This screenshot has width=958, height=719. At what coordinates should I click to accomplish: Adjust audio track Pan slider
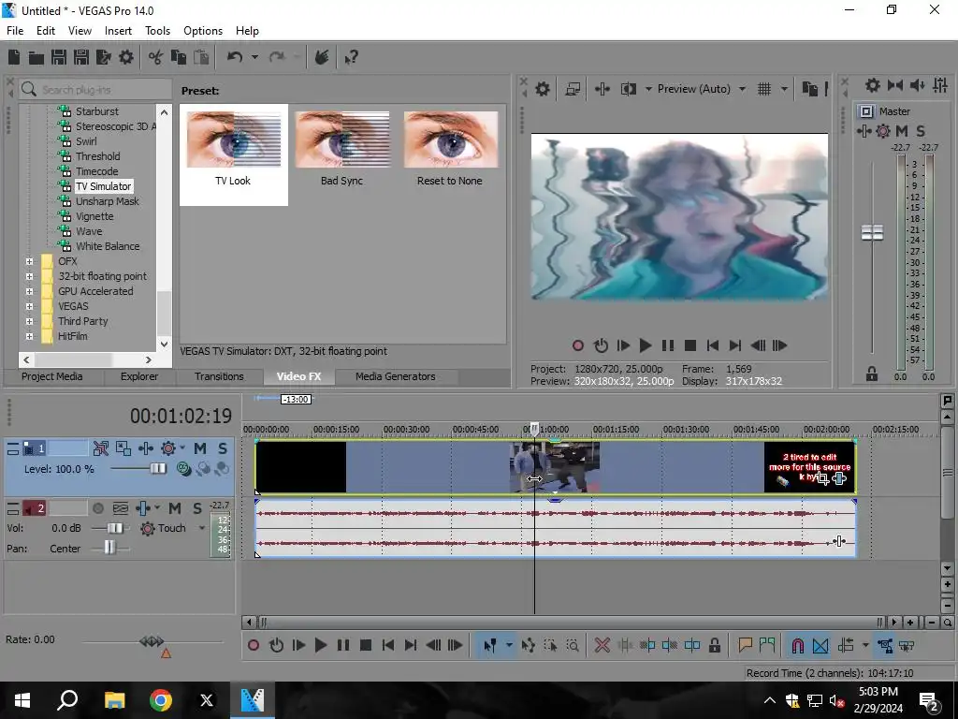pos(109,547)
